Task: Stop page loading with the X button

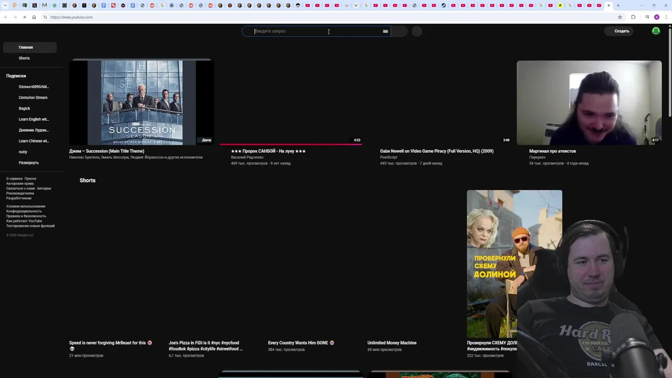Action: tap(24, 17)
